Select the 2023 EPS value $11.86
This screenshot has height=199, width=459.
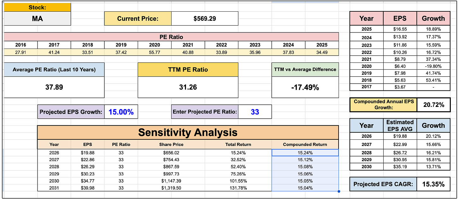pos(400,45)
